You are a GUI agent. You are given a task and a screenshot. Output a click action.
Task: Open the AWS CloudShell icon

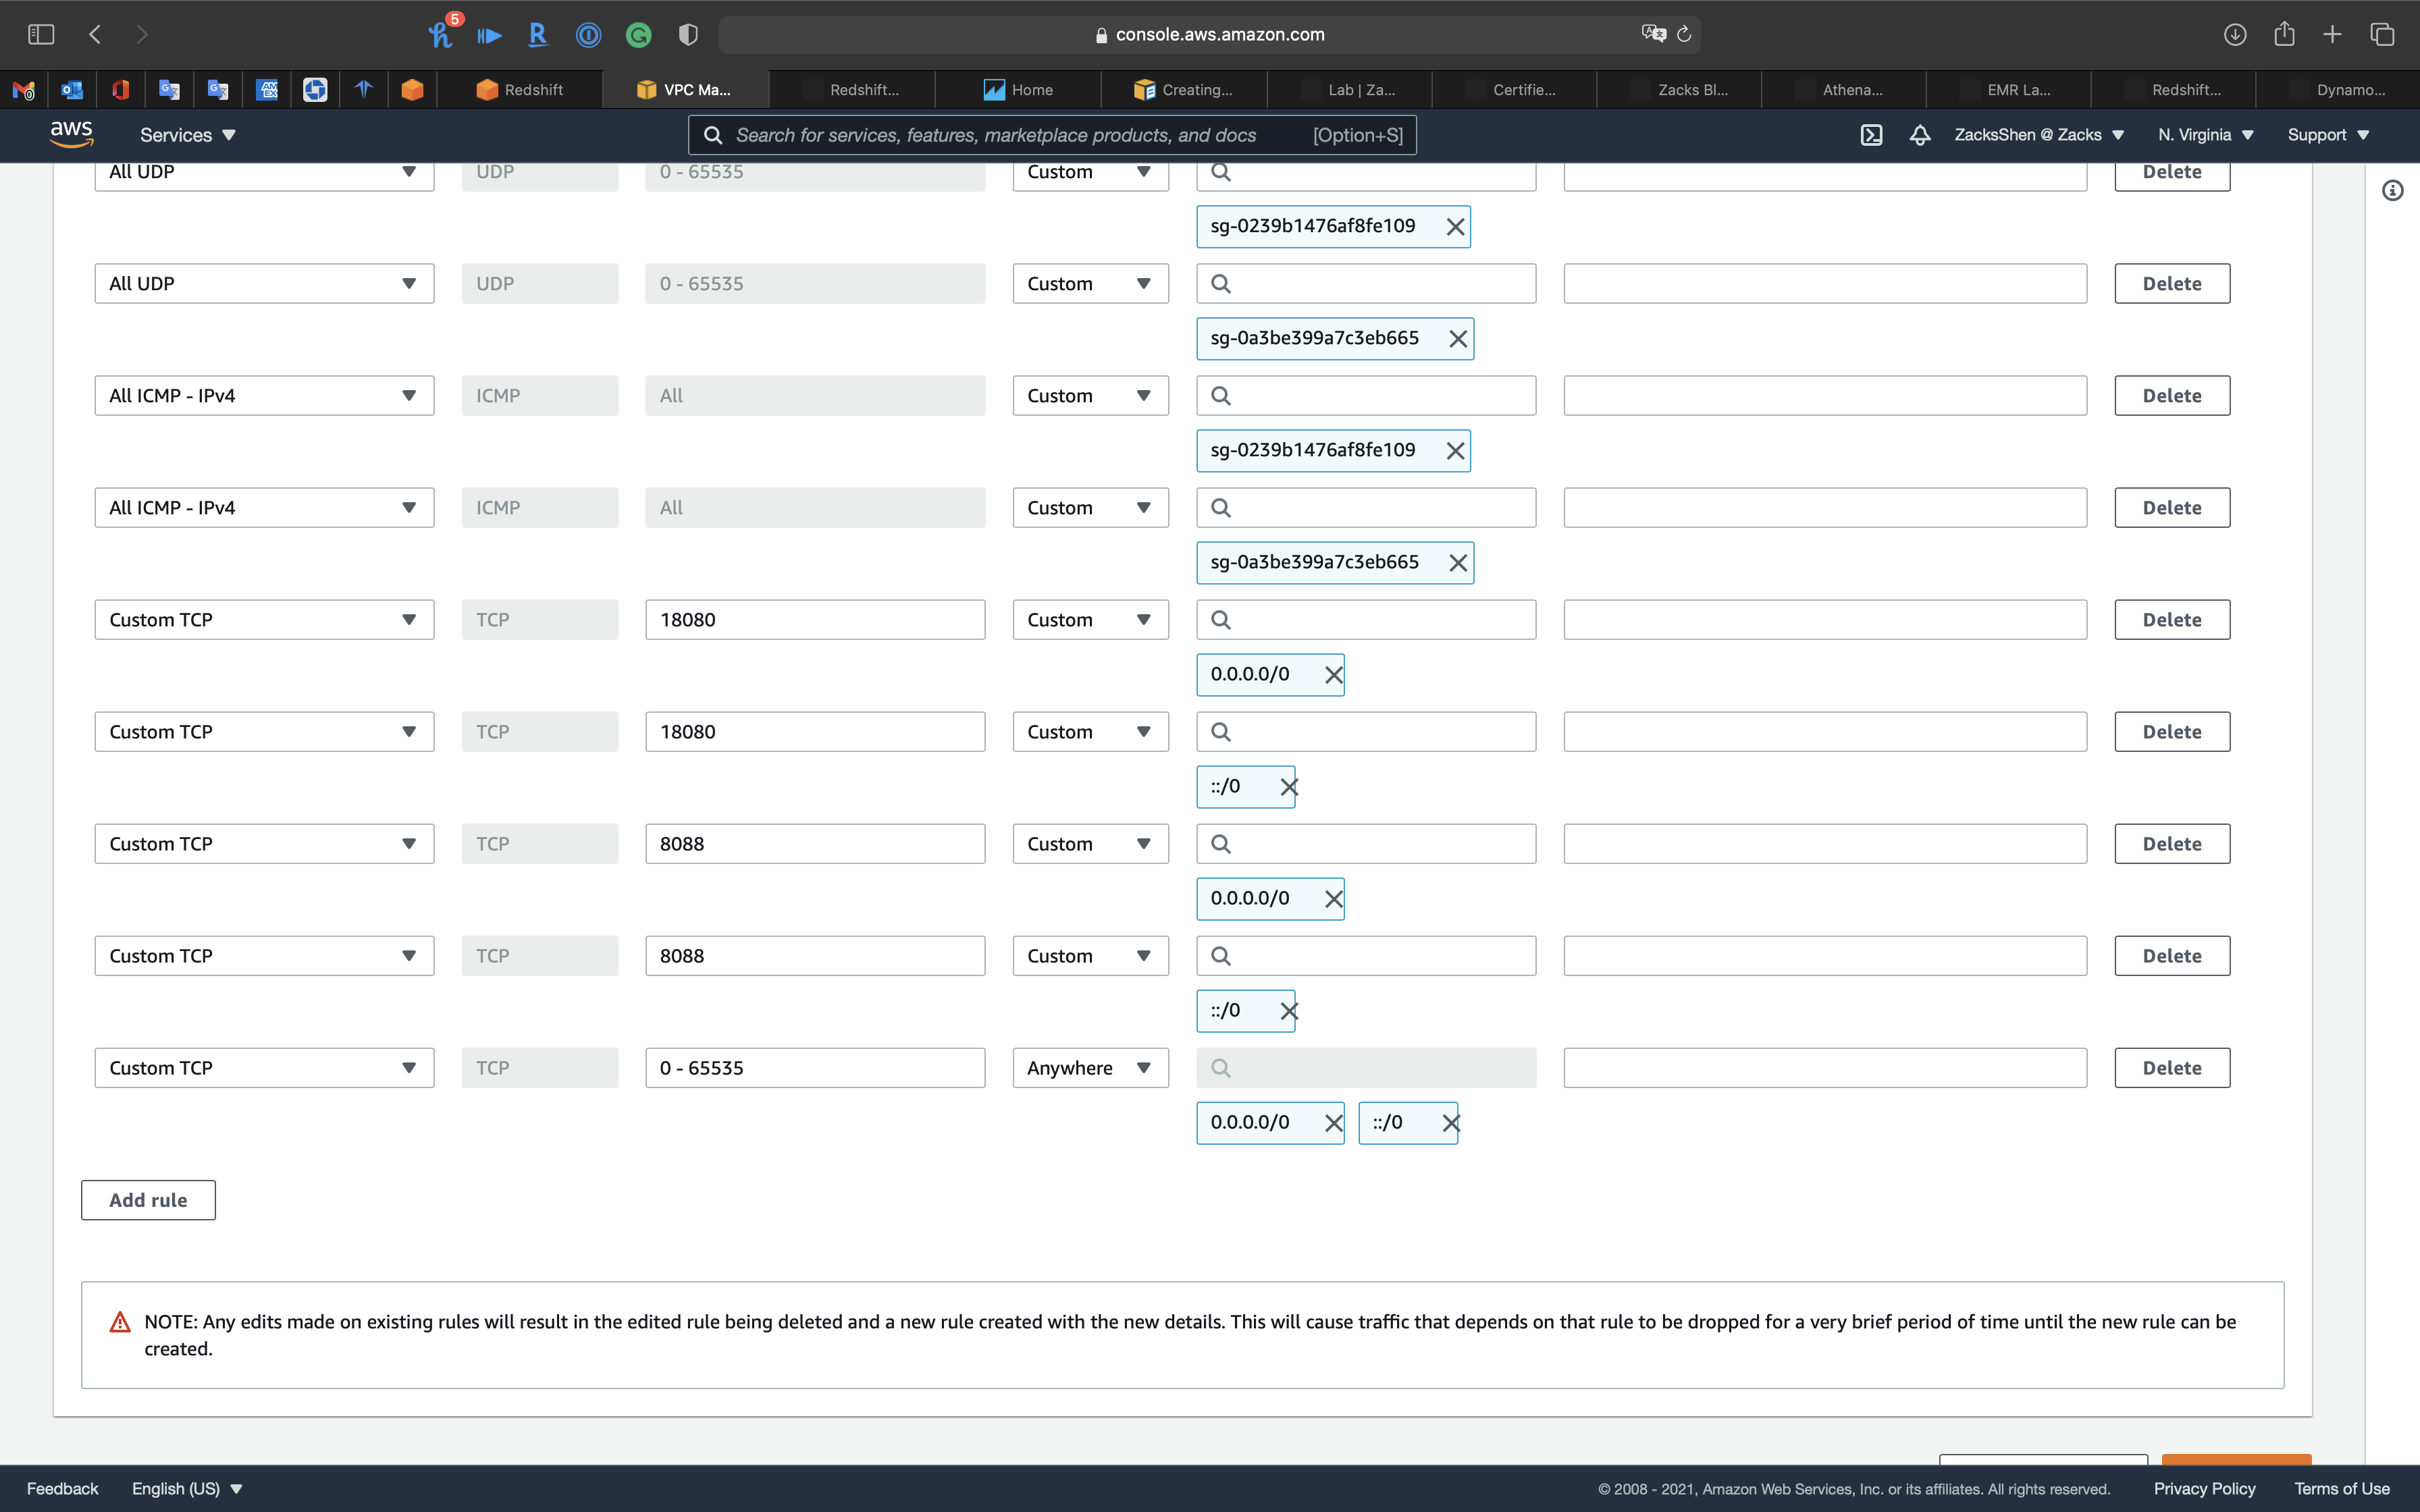(1871, 135)
